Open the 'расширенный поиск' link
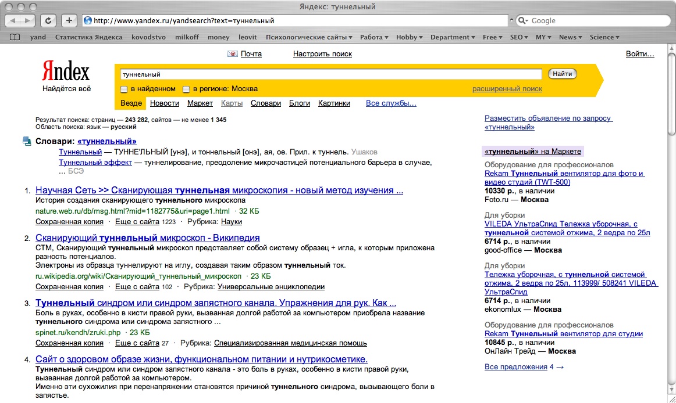676x403 pixels. pos(507,89)
